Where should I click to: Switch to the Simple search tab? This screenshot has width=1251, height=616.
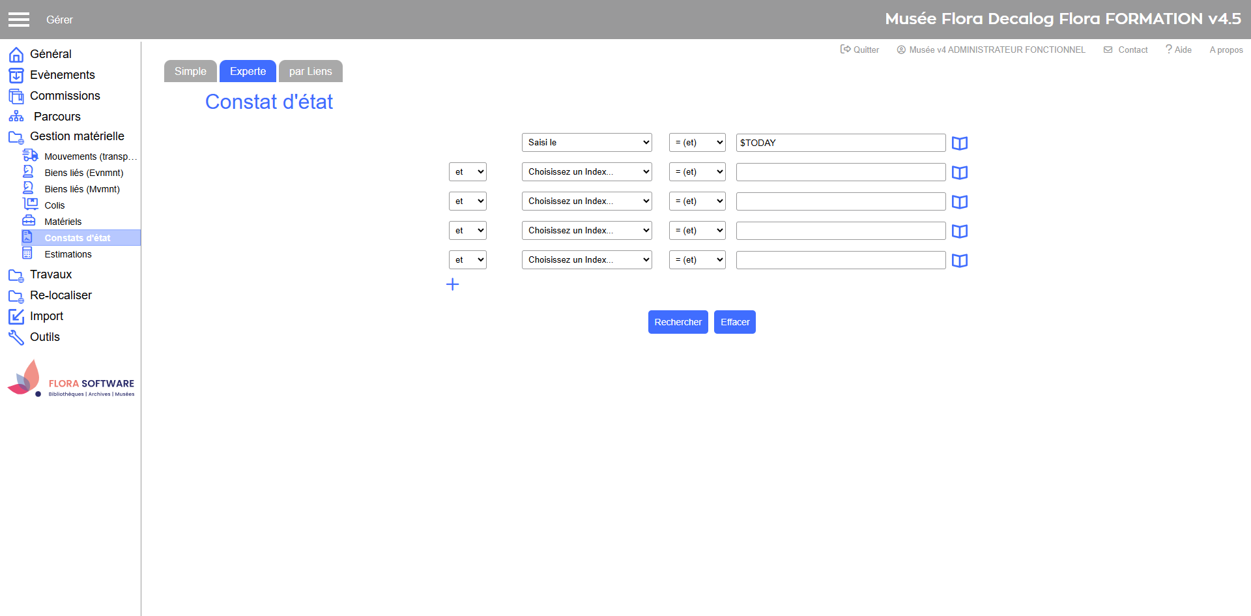(190, 72)
